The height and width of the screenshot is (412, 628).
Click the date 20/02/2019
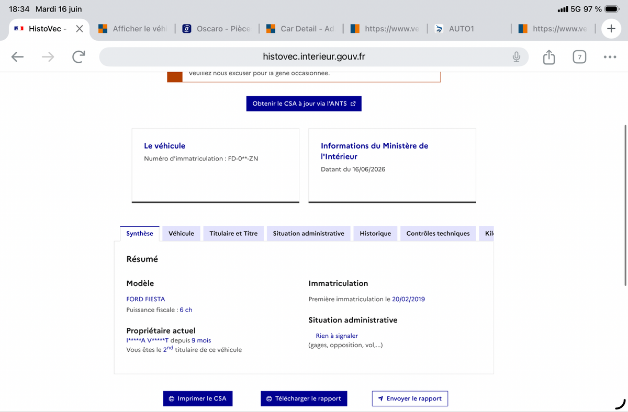(408, 299)
